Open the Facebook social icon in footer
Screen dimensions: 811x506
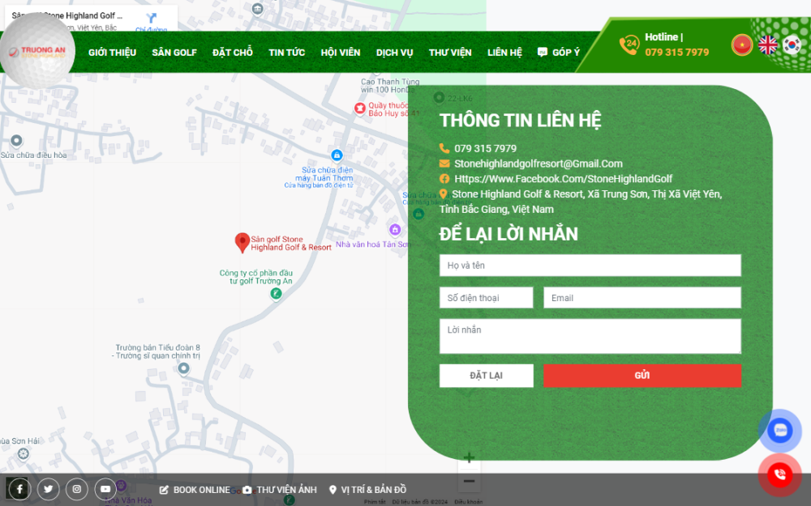tap(19, 489)
